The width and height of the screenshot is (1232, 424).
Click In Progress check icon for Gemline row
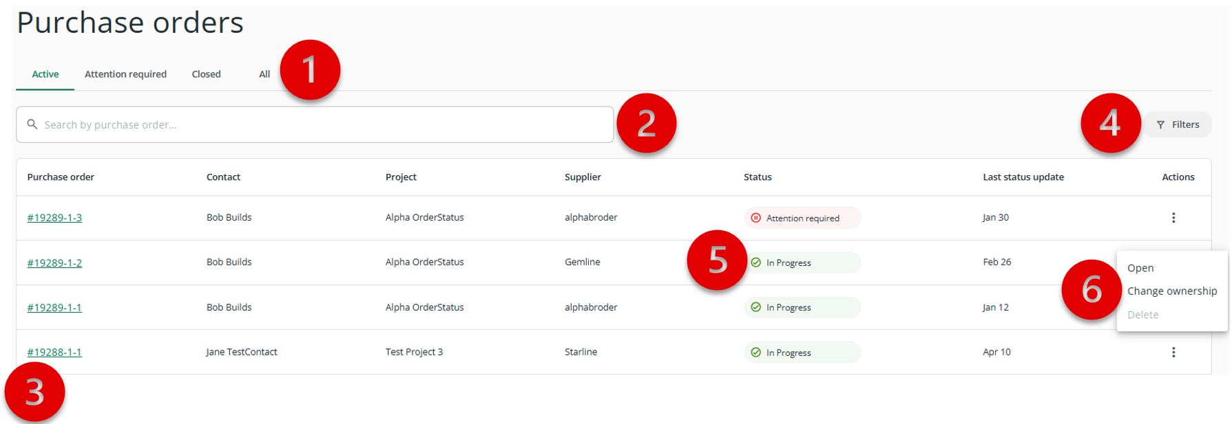755,263
